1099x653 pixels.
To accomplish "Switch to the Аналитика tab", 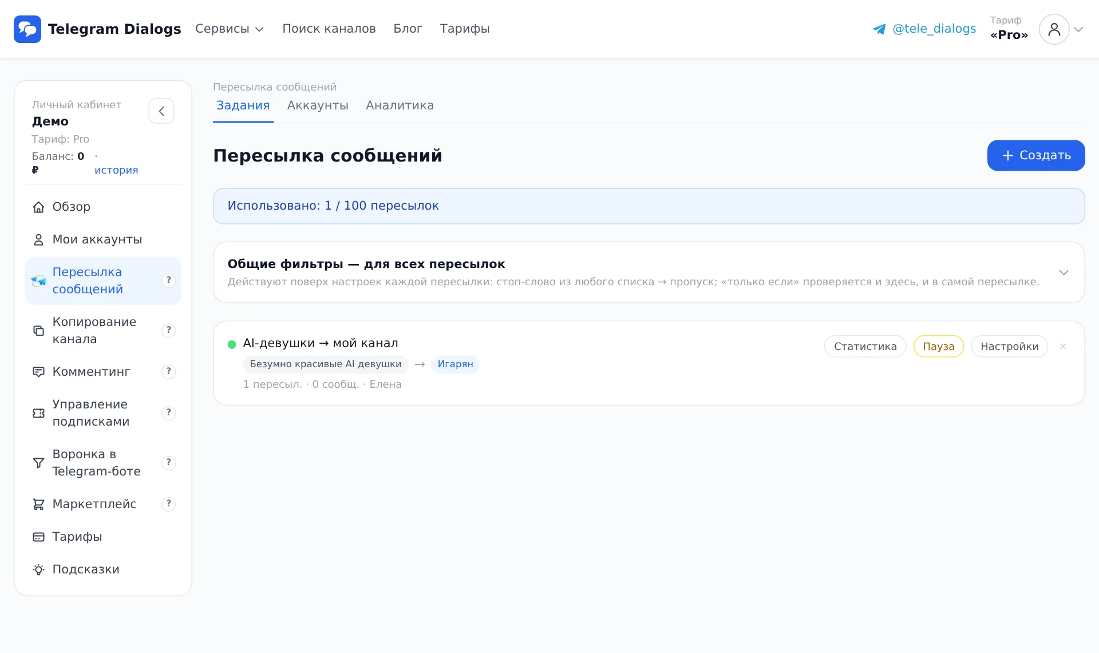I will 400,106.
